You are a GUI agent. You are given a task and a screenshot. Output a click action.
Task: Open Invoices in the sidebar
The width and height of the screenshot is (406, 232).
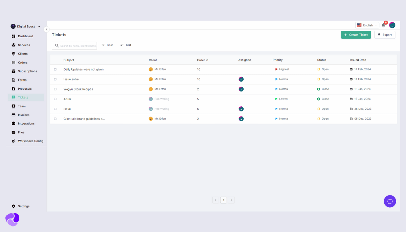click(x=24, y=115)
